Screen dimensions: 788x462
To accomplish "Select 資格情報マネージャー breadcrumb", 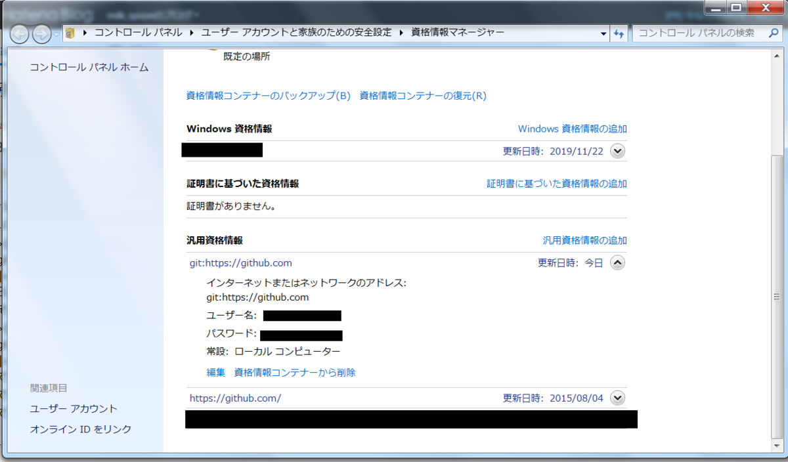I will [458, 33].
